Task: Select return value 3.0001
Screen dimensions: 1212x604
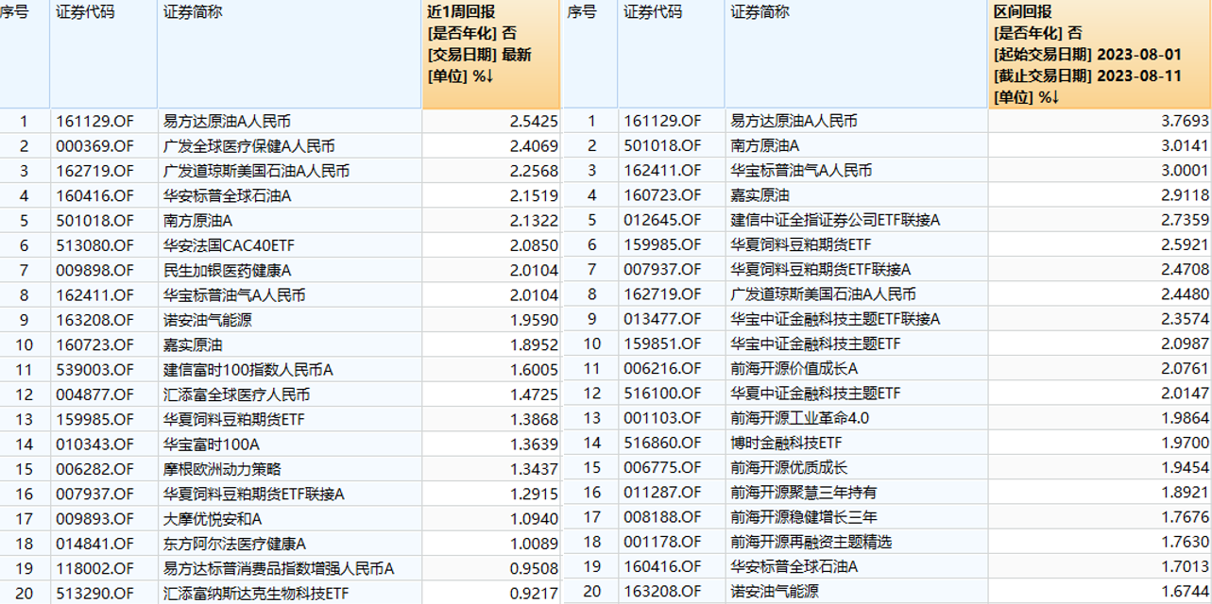Action: (x=1184, y=170)
